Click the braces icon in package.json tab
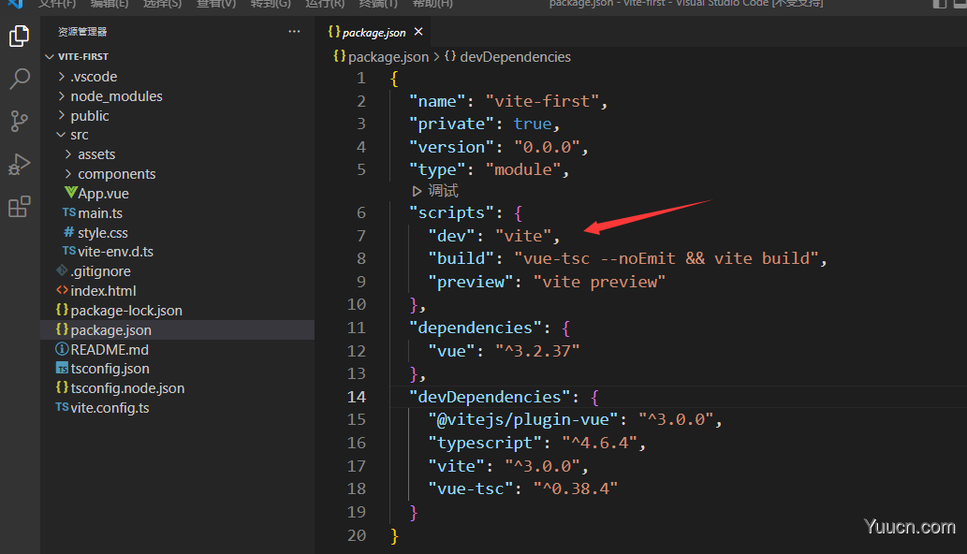 point(334,31)
